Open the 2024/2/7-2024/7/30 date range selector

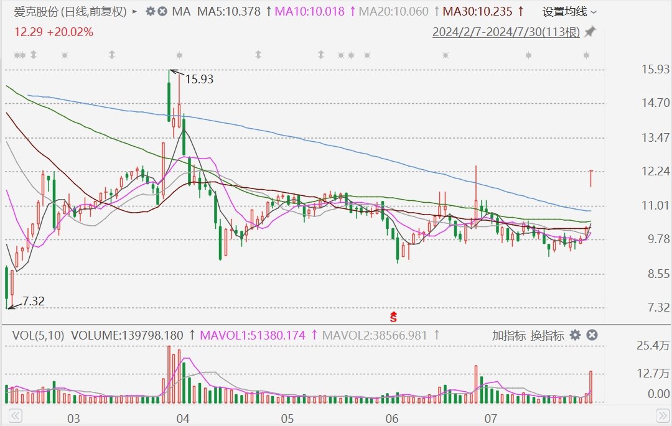pyautogui.click(x=506, y=32)
